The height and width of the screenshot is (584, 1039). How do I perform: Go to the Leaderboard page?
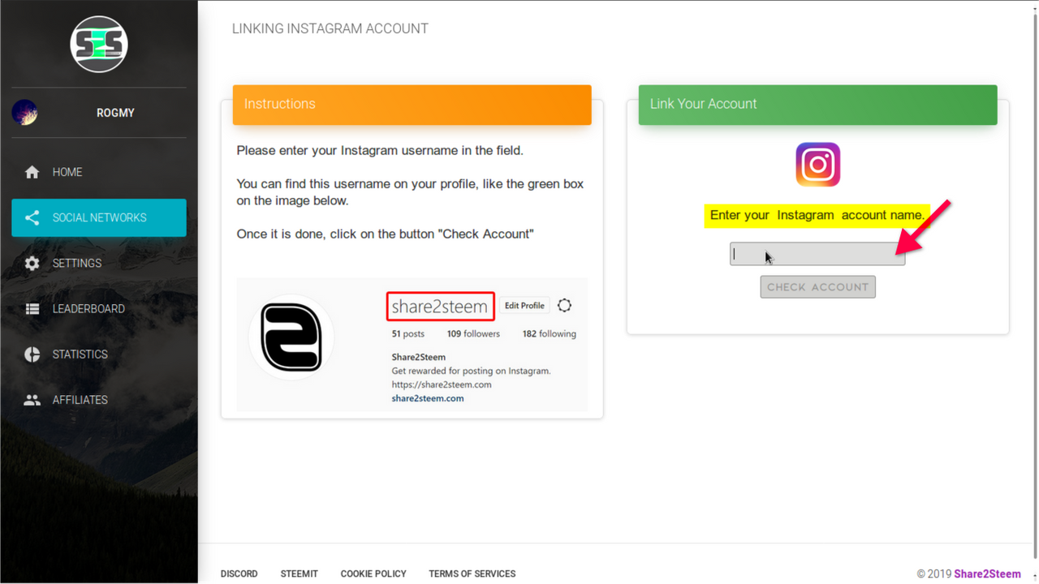[99, 308]
